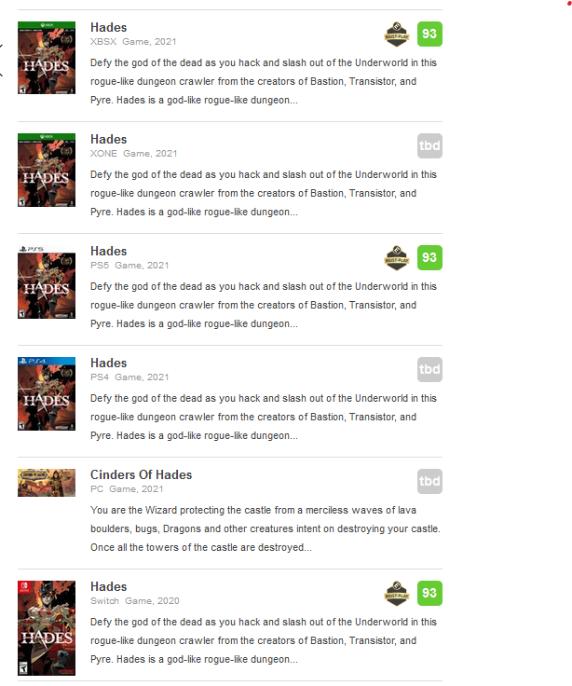Open the Cinders Of Hades title link

tap(141, 474)
